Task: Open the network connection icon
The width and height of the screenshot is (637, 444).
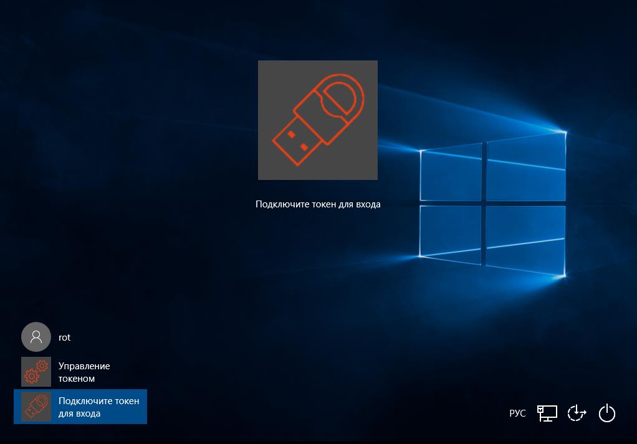Action: point(547,413)
